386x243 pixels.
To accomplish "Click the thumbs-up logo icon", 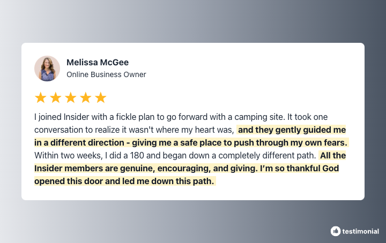I will (335, 231).
